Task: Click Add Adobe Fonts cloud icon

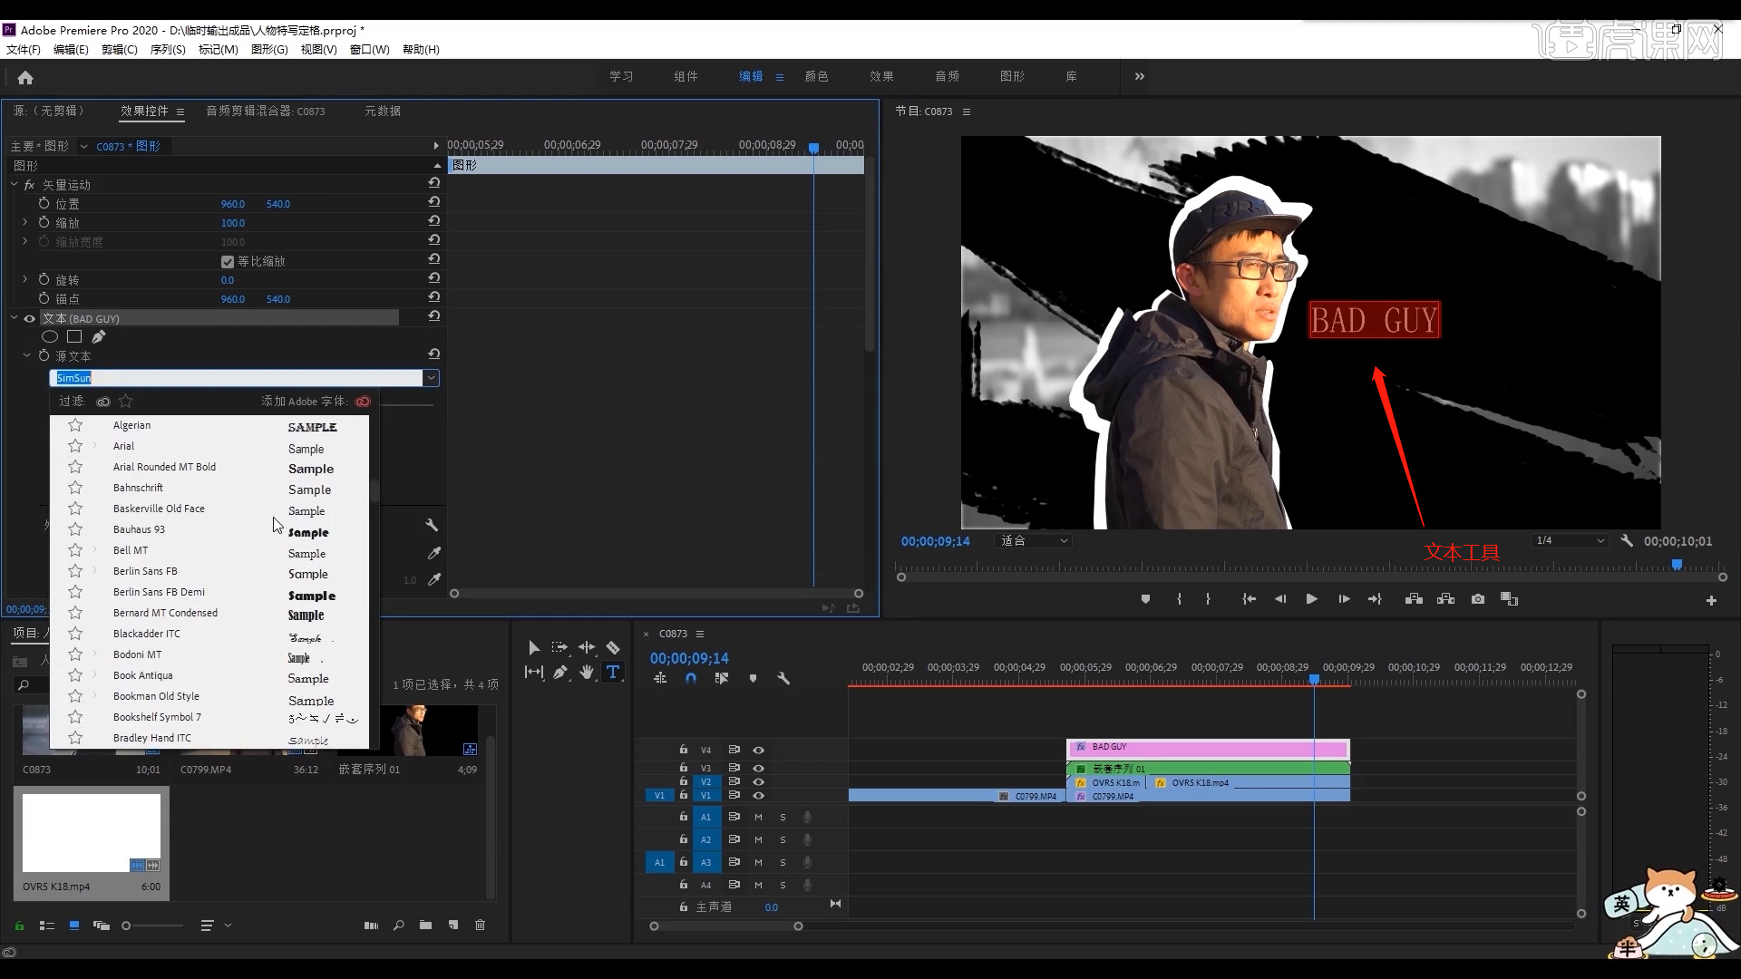Action: click(363, 401)
